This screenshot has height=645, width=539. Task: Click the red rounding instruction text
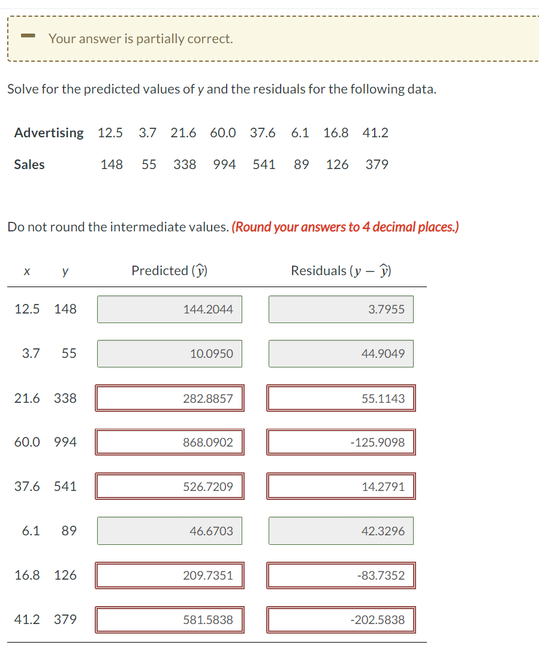point(345,227)
